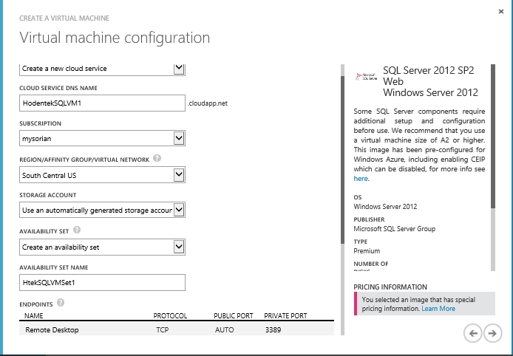This screenshot has height=356, width=513.
Task: Click the PUBLIC PORT column header
Action: tap(234, 316)
